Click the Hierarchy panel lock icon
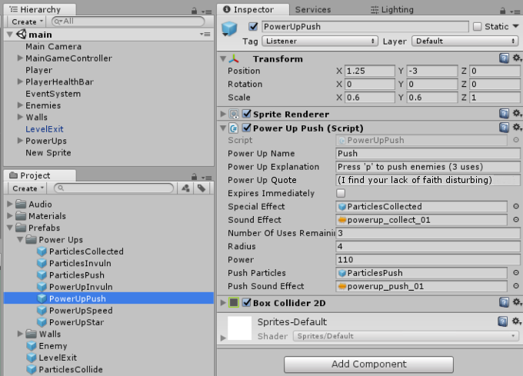 pyautogui.click(x=194, y=11)
